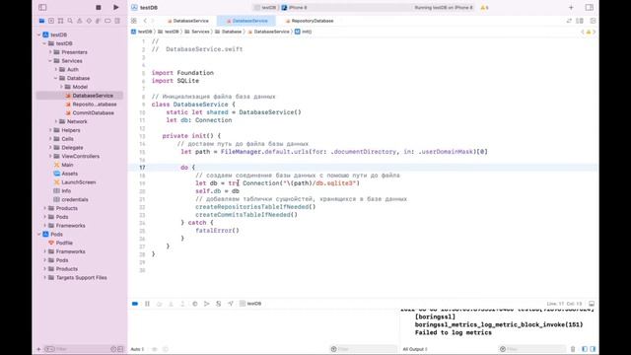Pause program execution
Image resolution: width=631 pixels, height=355 pixels.
click(147, 304)
